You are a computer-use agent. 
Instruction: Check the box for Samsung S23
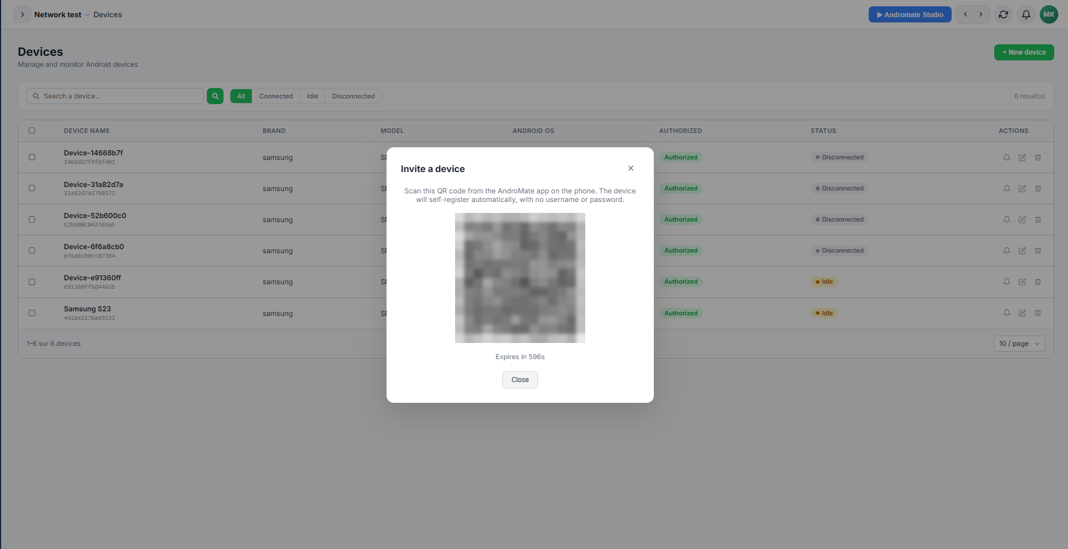click(x=32, y=313)
